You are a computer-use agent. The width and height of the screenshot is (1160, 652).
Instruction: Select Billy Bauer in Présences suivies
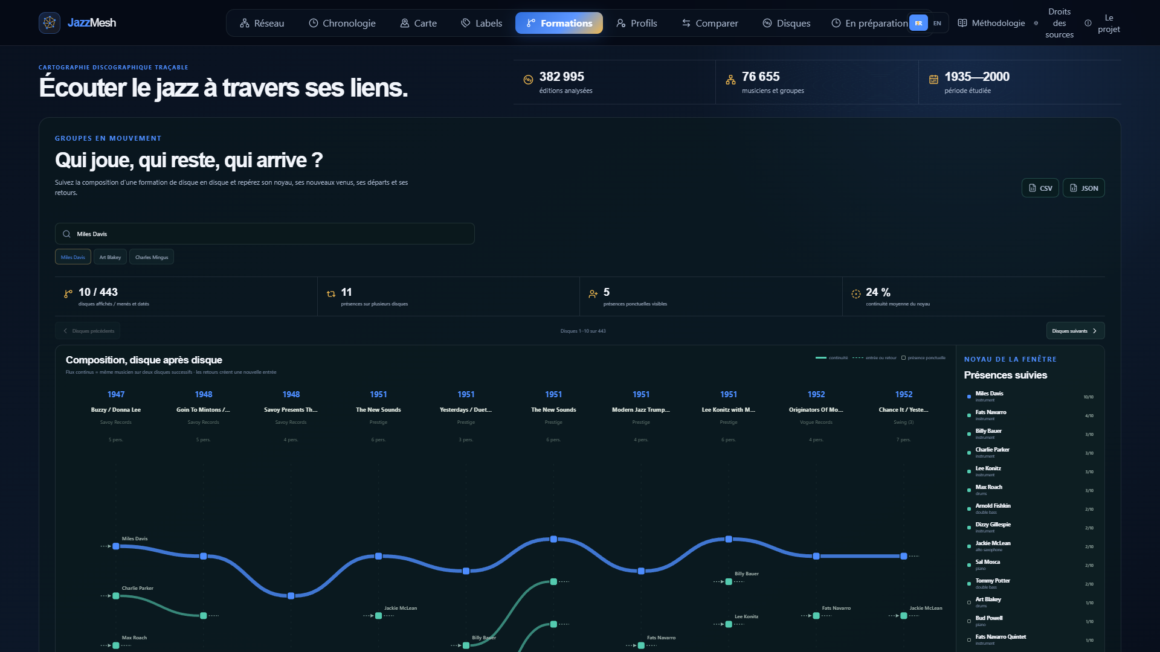coord(1030,434)
